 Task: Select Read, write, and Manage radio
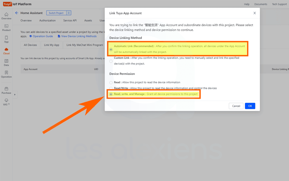111,94
